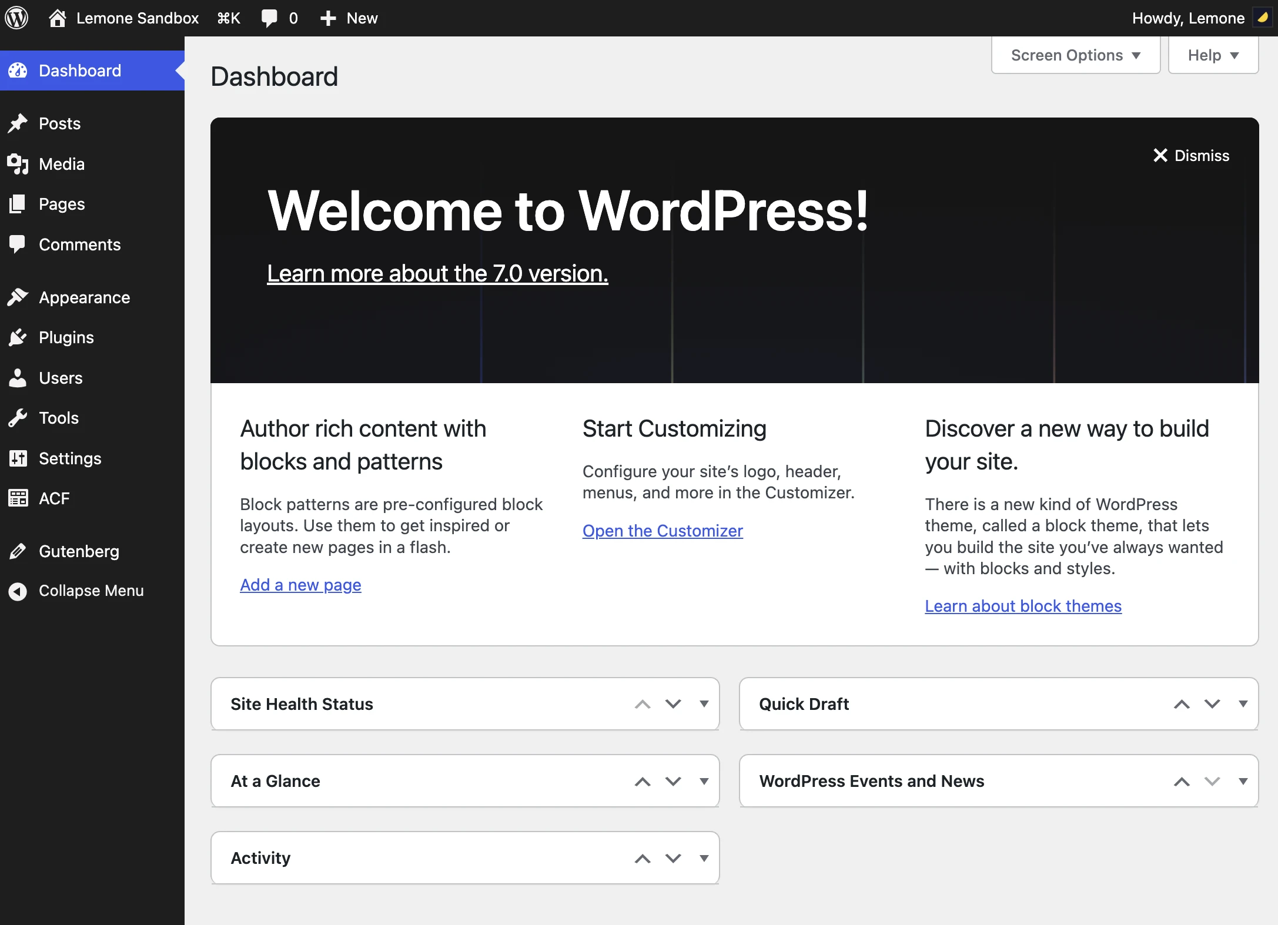Move Site Health Status panel up

point(643,704)
